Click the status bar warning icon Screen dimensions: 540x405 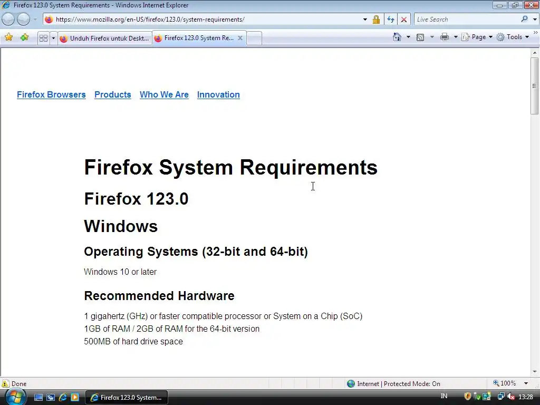(x=5, y=383)
